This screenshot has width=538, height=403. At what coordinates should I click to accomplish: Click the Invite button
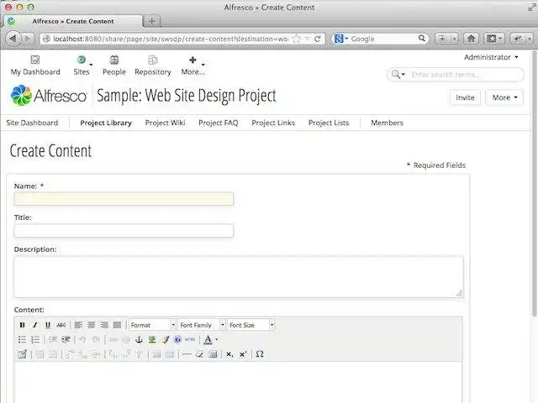coord(465,97)
